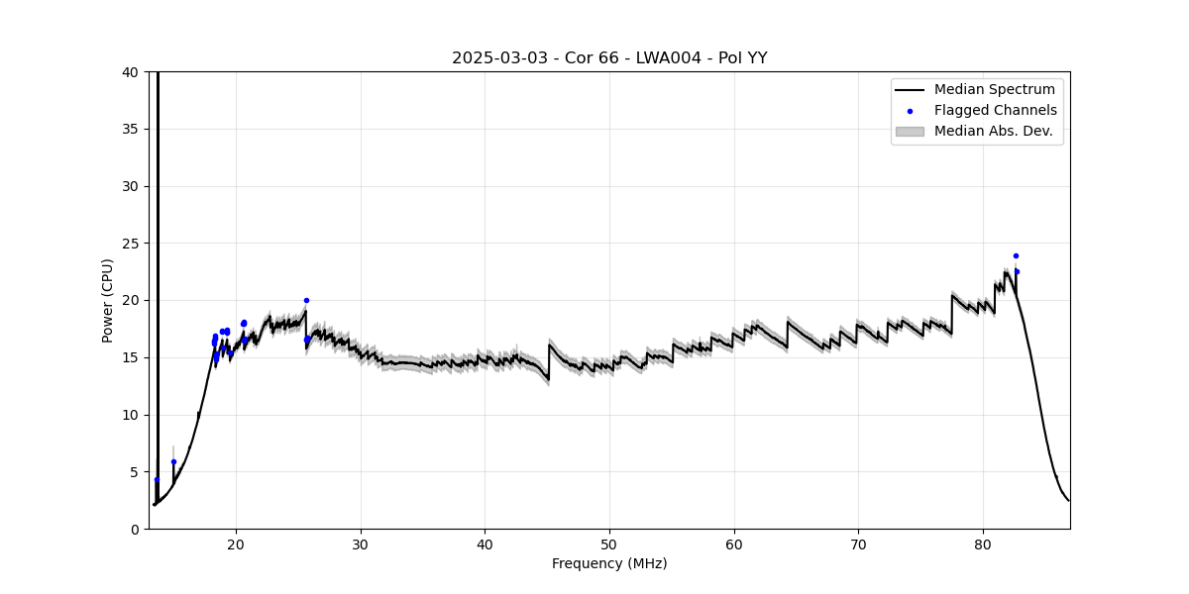Click the blue Flagged Channels dot in legend
Screen dimensions: 1189x594
click(910, 111)
